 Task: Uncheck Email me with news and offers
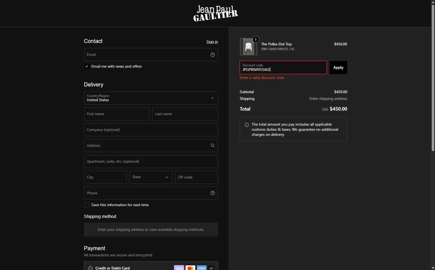(x=86, y=66)
